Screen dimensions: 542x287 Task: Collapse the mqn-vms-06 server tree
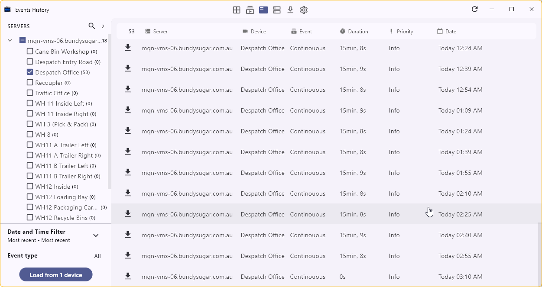[x=10, y=41]
